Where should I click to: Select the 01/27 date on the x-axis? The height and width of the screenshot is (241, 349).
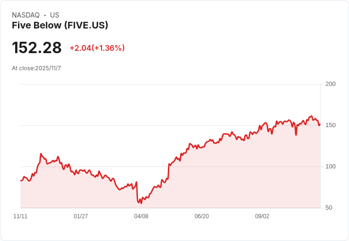pos(81,216)
